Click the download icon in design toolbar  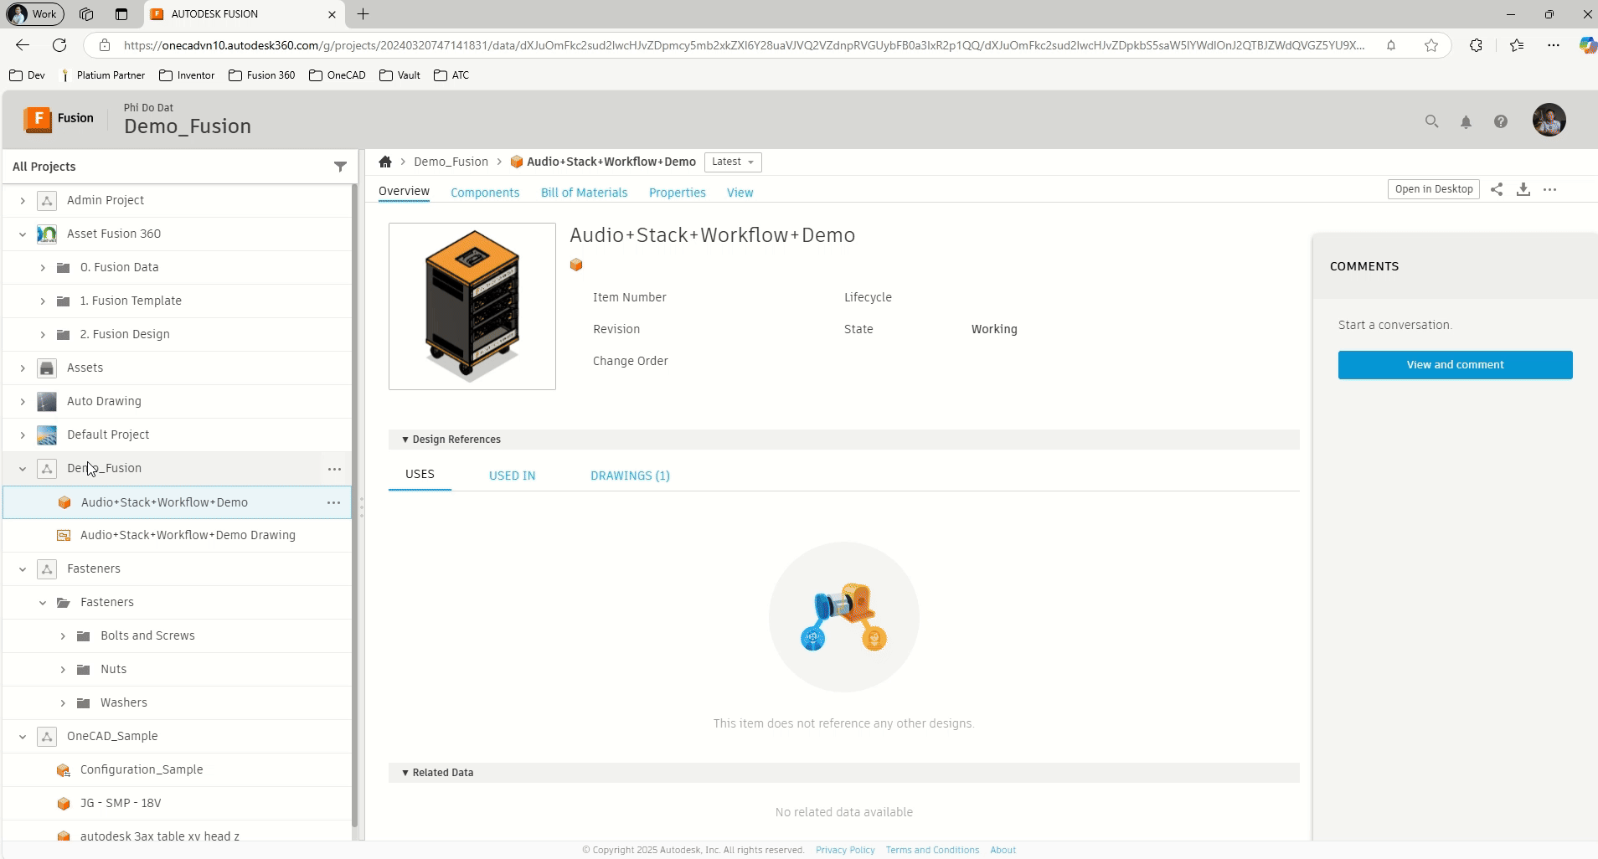[1523, 189]
